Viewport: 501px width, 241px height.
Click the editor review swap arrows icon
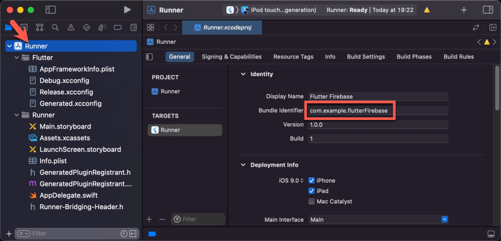coord(476,27)
